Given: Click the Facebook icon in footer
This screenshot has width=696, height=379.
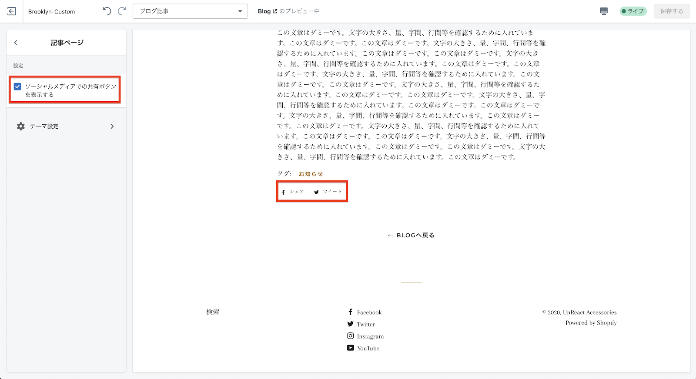Looking at the screenshot, I should tap(350, 312).
